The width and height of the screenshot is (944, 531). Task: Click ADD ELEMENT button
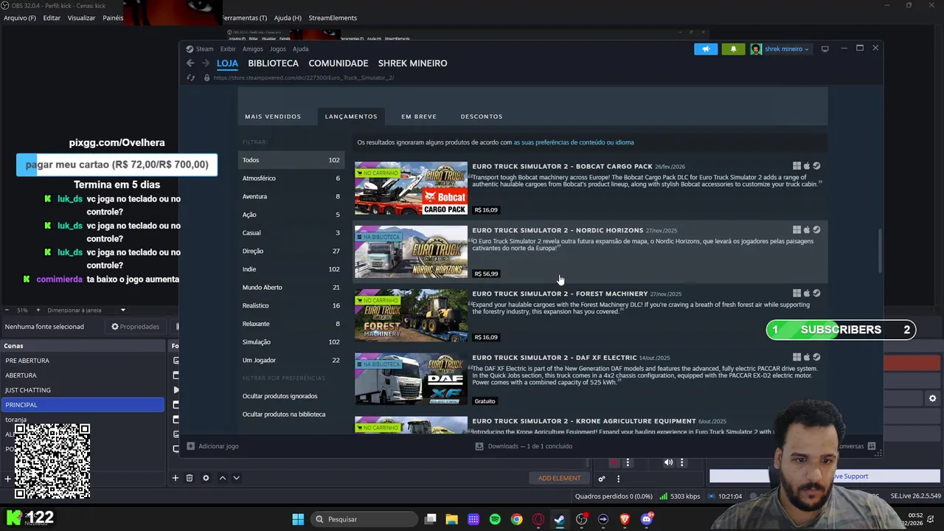(x=559, y=479)
